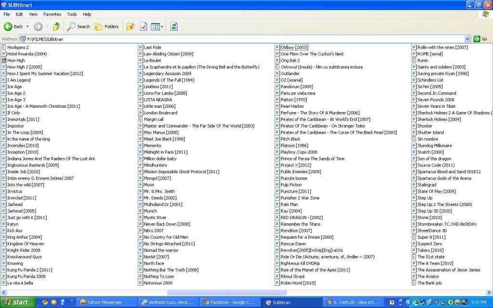Screen dimensions: 493x308
Task: Open the Views dropdown in the toolbar
Action: (x=157, y=27)
